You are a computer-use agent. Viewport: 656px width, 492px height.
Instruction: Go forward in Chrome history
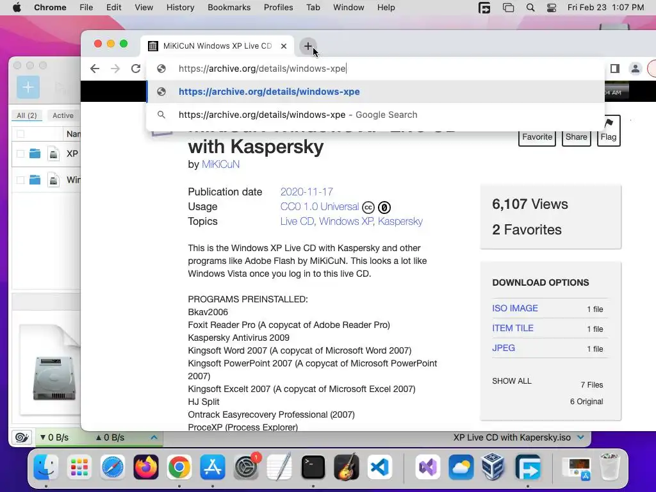pyautogui.click(x=115, y=69)
